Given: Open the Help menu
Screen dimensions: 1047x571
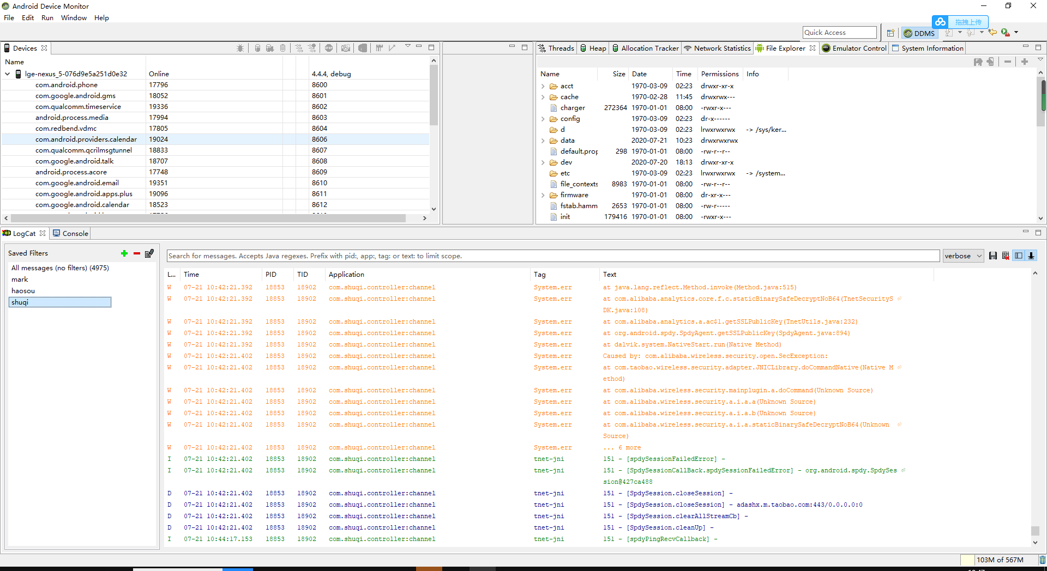Looking at the screenshot, I should click(101, 17).
